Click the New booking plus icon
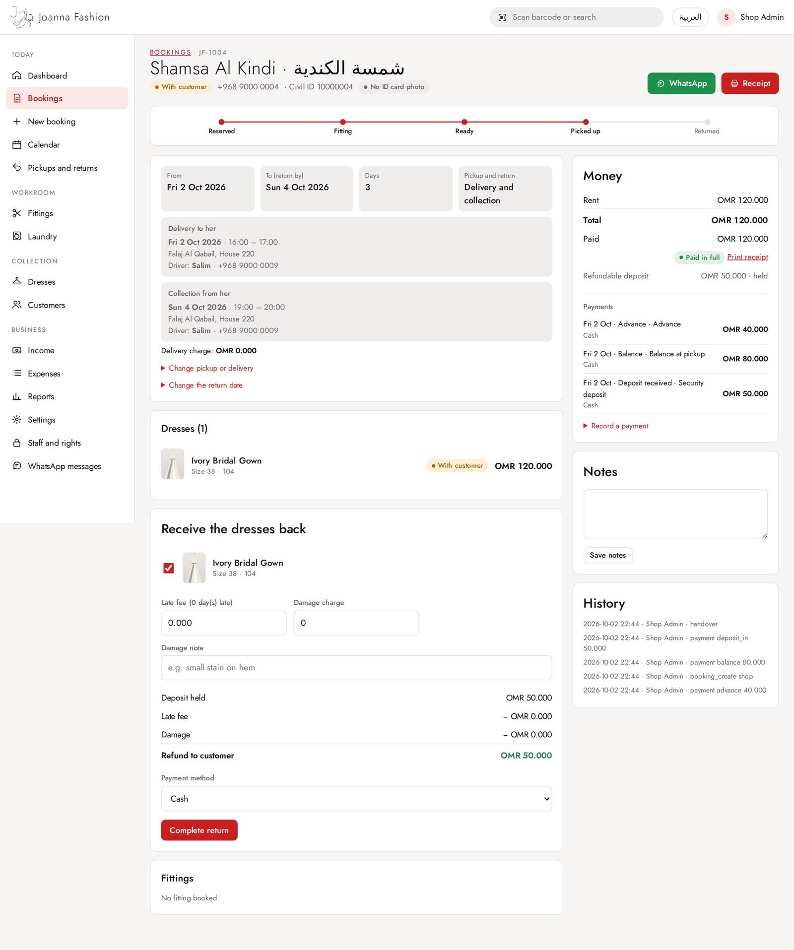 coord(17,122)
